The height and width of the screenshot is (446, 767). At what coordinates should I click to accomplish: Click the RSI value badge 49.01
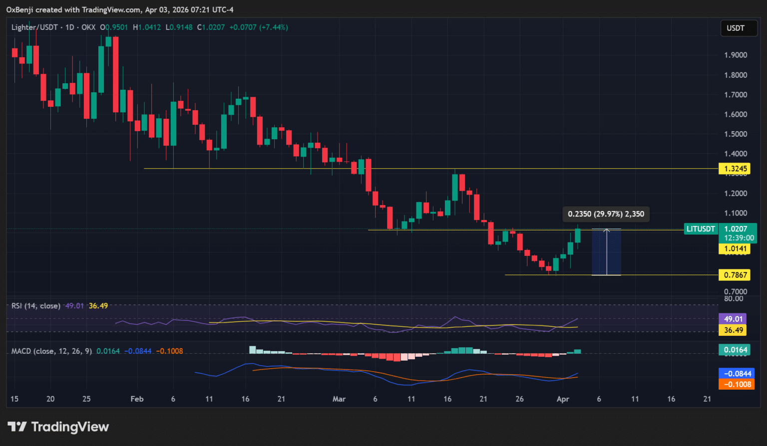click(733, 319)
